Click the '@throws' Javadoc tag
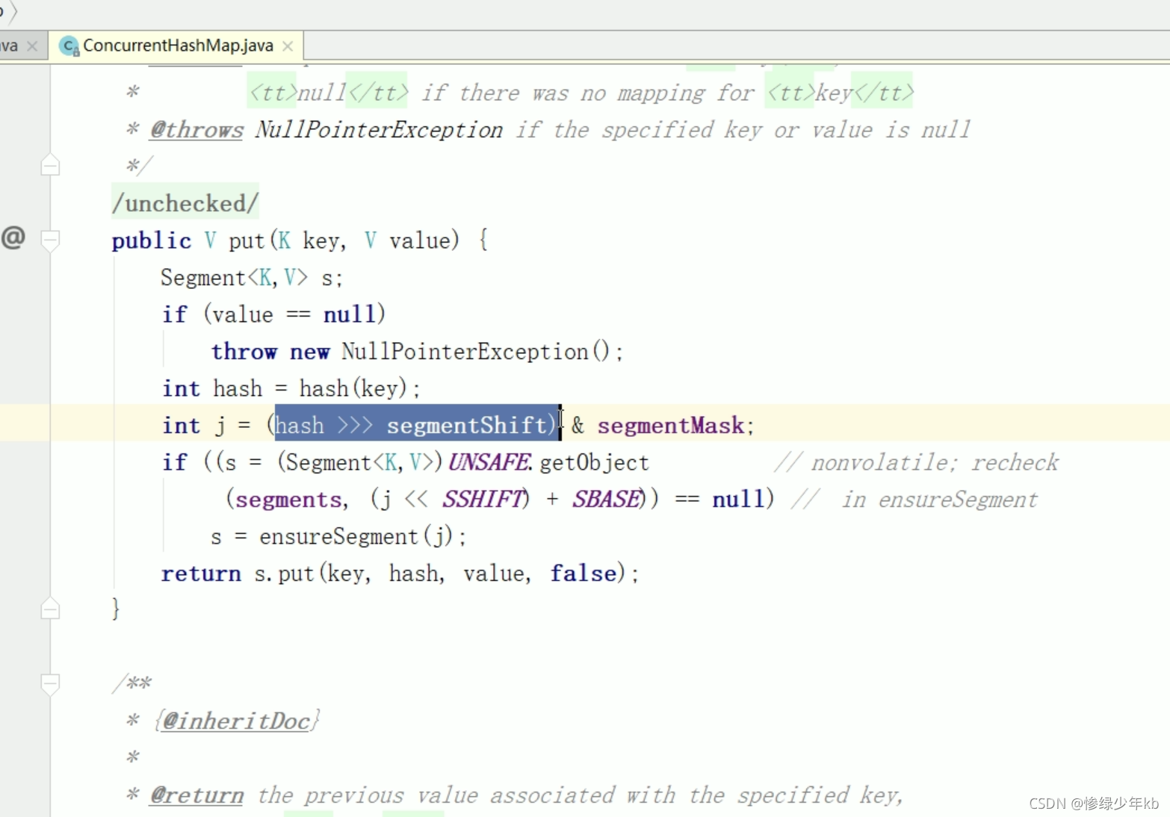Screen dimensions: 1170x817 pyautogui.click(x=196, y=129)
